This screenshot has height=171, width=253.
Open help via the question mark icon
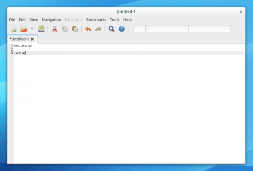[x=122, y=29]
